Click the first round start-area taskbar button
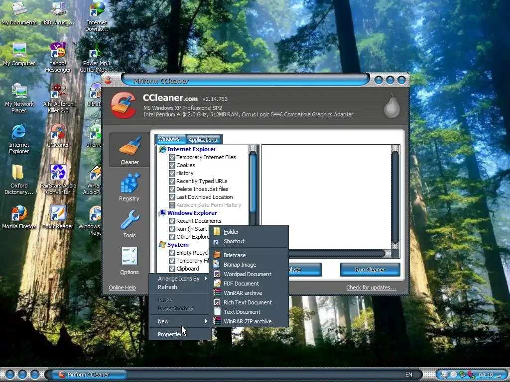The width and height of the screenshot is (510, 382). [x=10, y=375]
